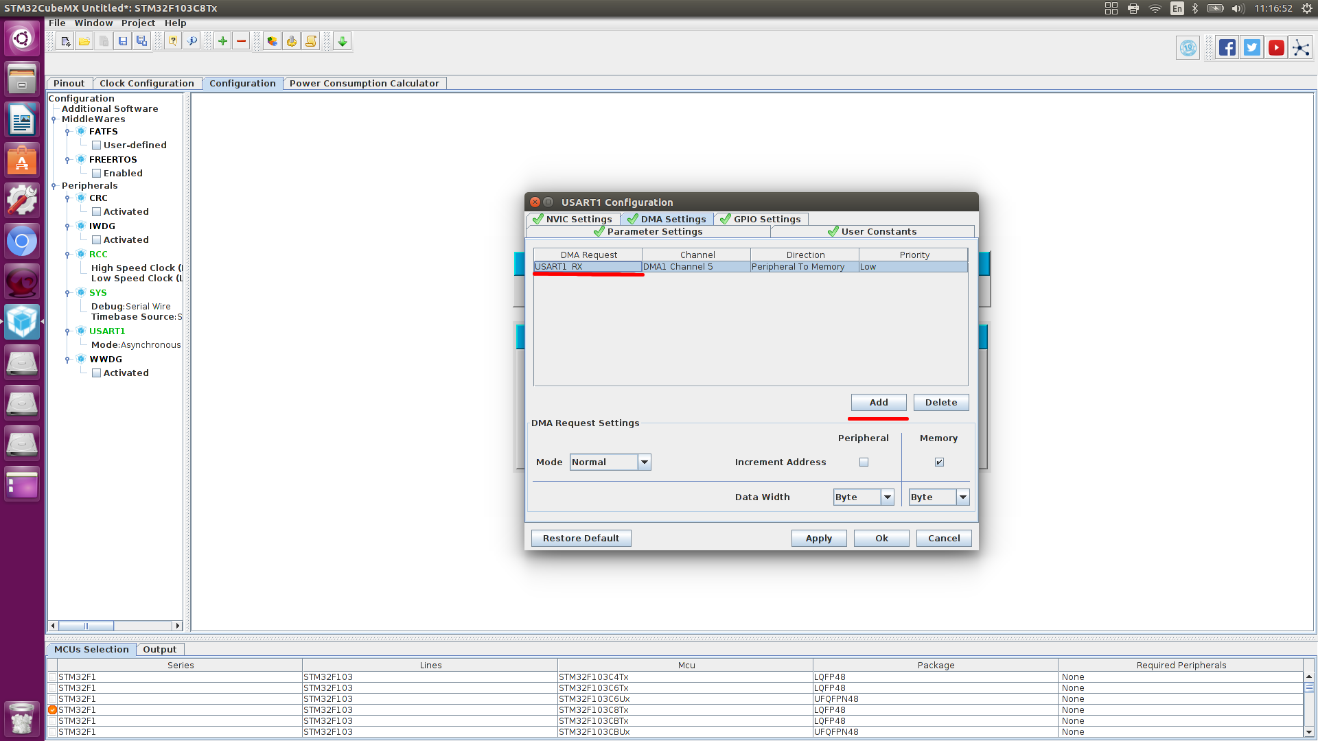Open the Project menu
The height and width of the screenshot is (741, 1318).
[x=138, y=23]
